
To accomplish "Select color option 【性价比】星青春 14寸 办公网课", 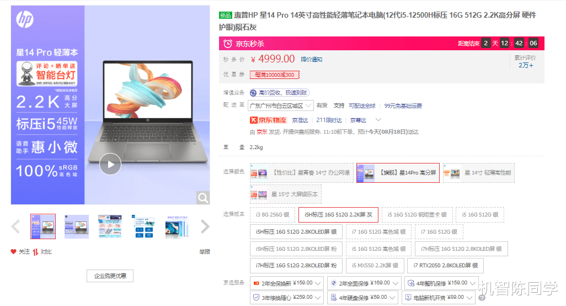I will (x=302, y=173).
